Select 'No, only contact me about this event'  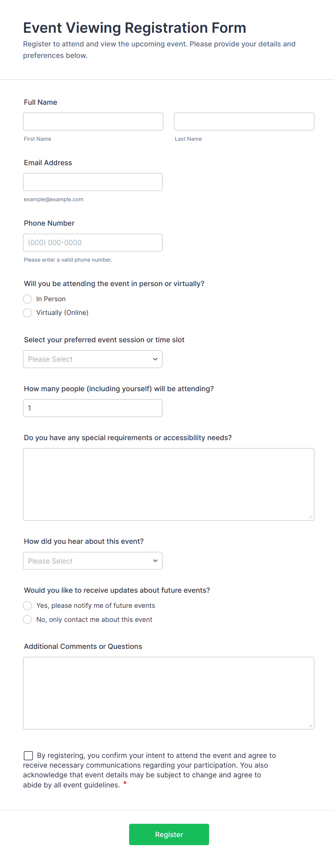(28, 619)
